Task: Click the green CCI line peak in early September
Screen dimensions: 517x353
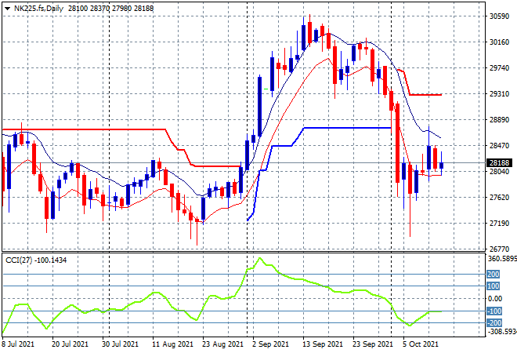Action: tap(260, 258)
